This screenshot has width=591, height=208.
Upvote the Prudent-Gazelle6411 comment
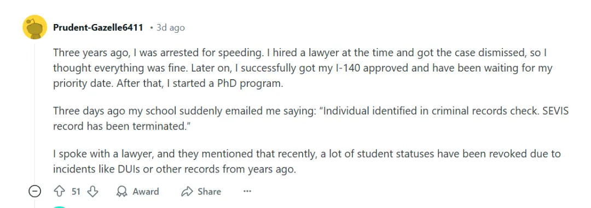[x=60, y=192]
